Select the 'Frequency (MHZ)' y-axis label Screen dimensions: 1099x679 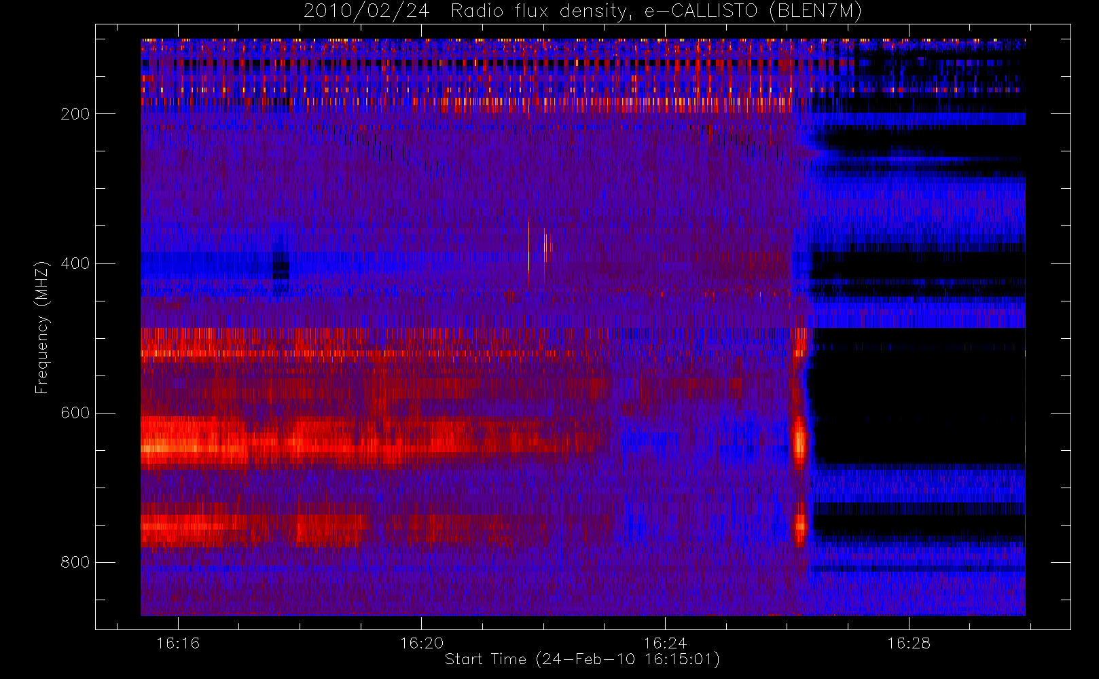pos(42,327)
